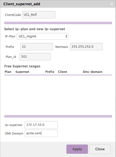Click the Free Supernet ranges heading

pyautogui.click(x=22, y=66)
